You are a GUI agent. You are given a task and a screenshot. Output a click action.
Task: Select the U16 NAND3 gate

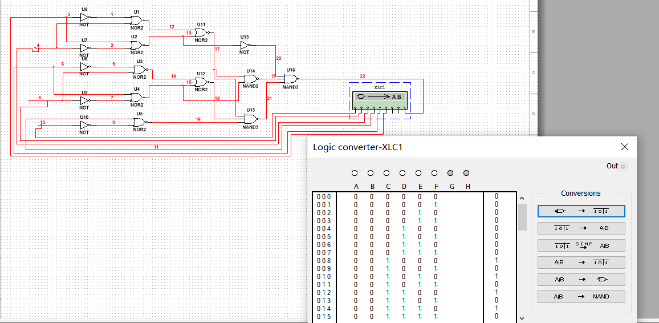[291, 79]
